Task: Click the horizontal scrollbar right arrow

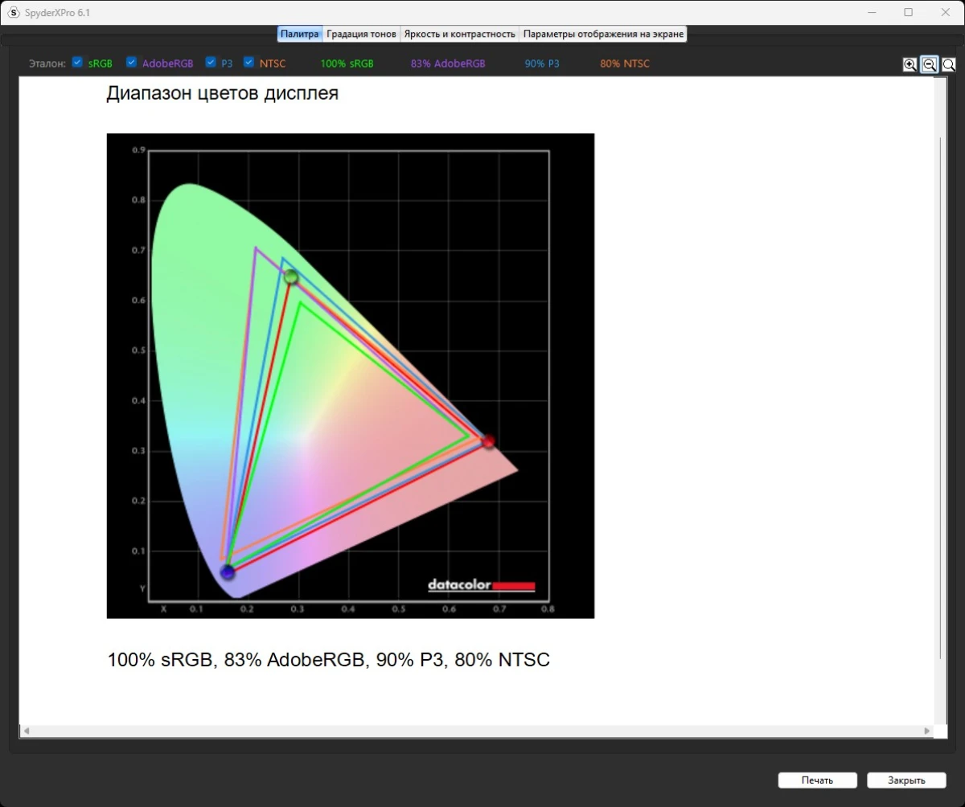Action: [x=927, y=731]
